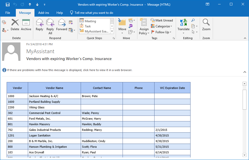Delete this message
Image resolution: width=249 pixels, height=160 pixels.
(x=15, y=25)
